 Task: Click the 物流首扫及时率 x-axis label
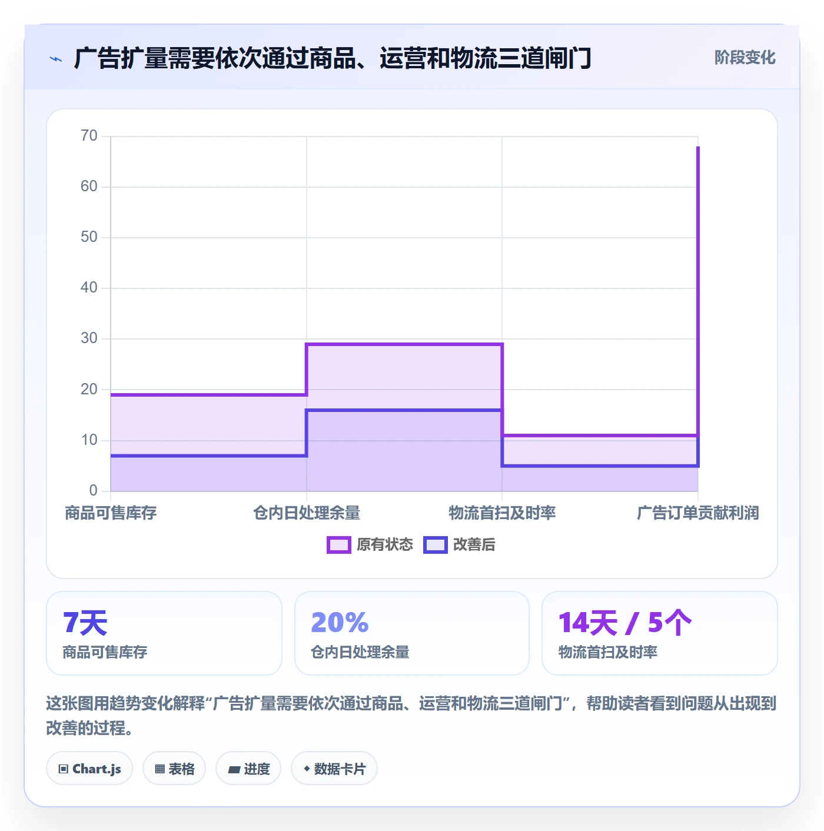tap(502, 513)
